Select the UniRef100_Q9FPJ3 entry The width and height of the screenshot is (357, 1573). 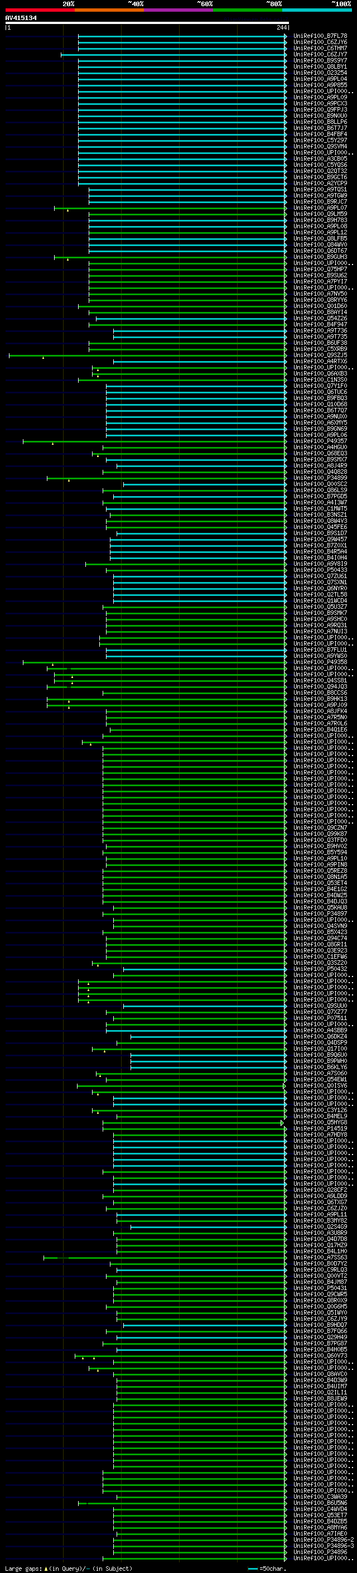pyautogui.click(x=320, y=109)
